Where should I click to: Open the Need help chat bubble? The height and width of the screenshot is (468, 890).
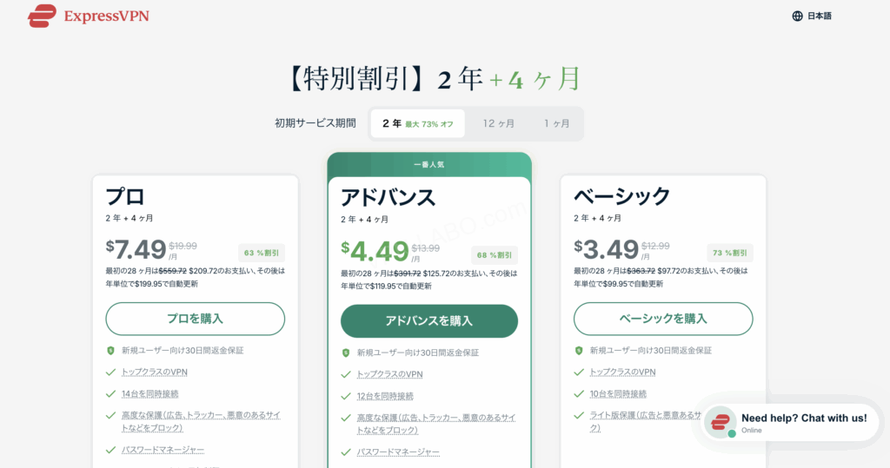coord(803,419)
